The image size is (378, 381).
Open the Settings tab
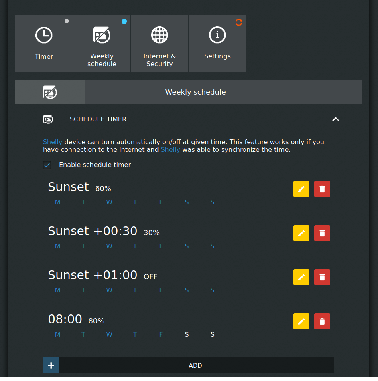click(217, 44)
